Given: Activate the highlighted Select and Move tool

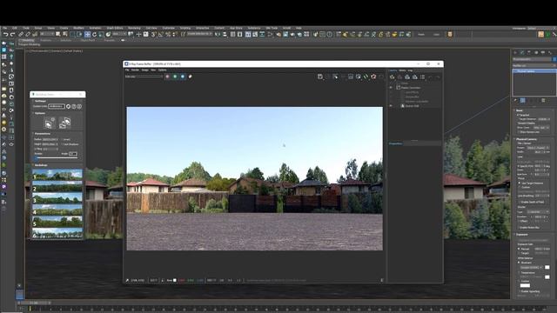Looking at the screenshot, I should tap(87, 35).
